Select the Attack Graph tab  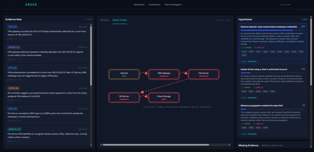pos(120,20)
